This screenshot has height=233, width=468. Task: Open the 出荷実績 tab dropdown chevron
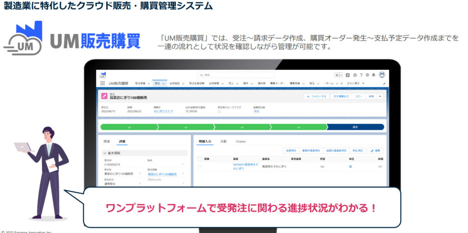tap(223, 84)
